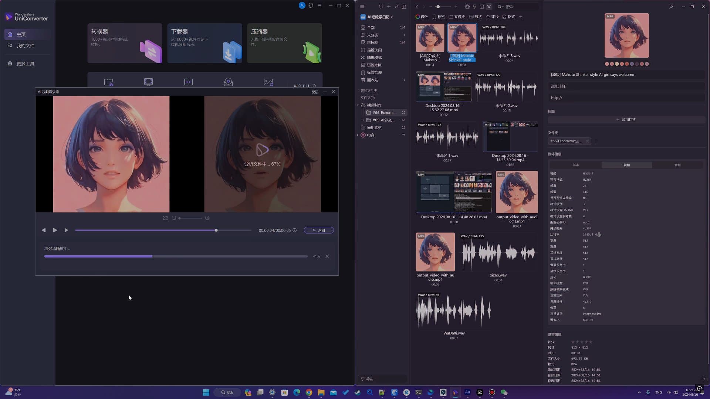Switch to the 基本 media info tab

click(x=576, y=165)
